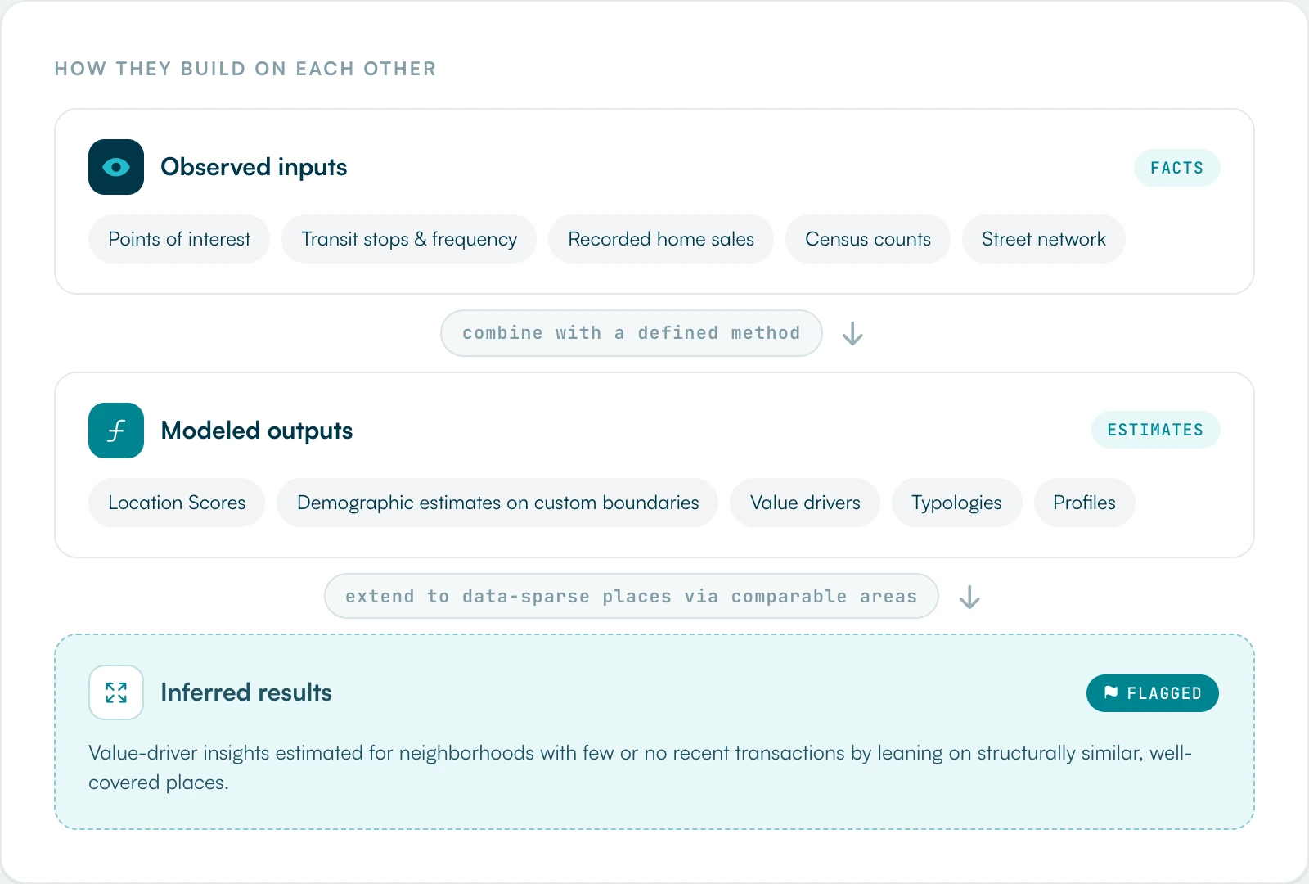This screenshot has width=1309, height=884.
Task: Click the expand-arrows icon beside Inferred results
Action: coord(116,692)
